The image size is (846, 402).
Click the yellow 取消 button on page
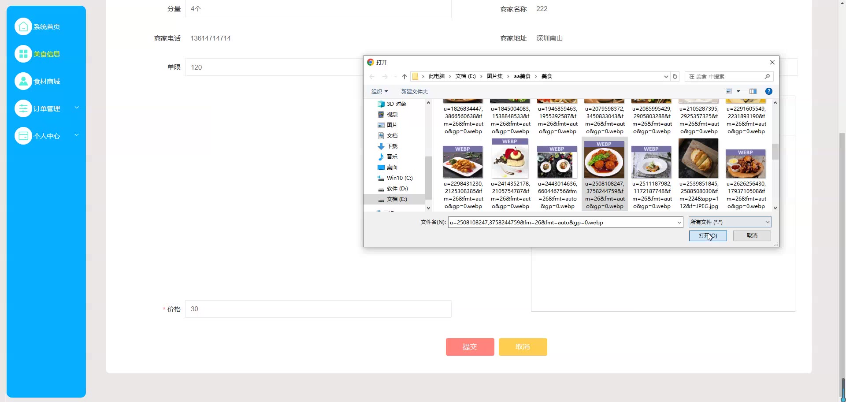pos(523,347)
